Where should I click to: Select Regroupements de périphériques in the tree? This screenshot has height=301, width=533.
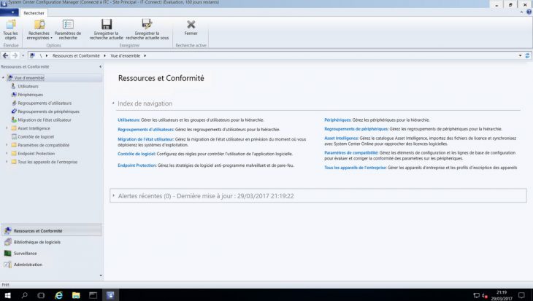48,112
